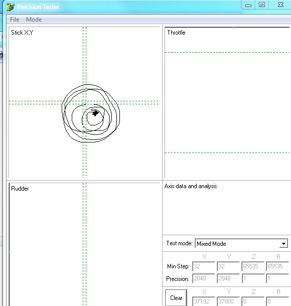Expand the Test mode dropdown arrow
Screen dimensions: 291x306
(x=283, y=244)
